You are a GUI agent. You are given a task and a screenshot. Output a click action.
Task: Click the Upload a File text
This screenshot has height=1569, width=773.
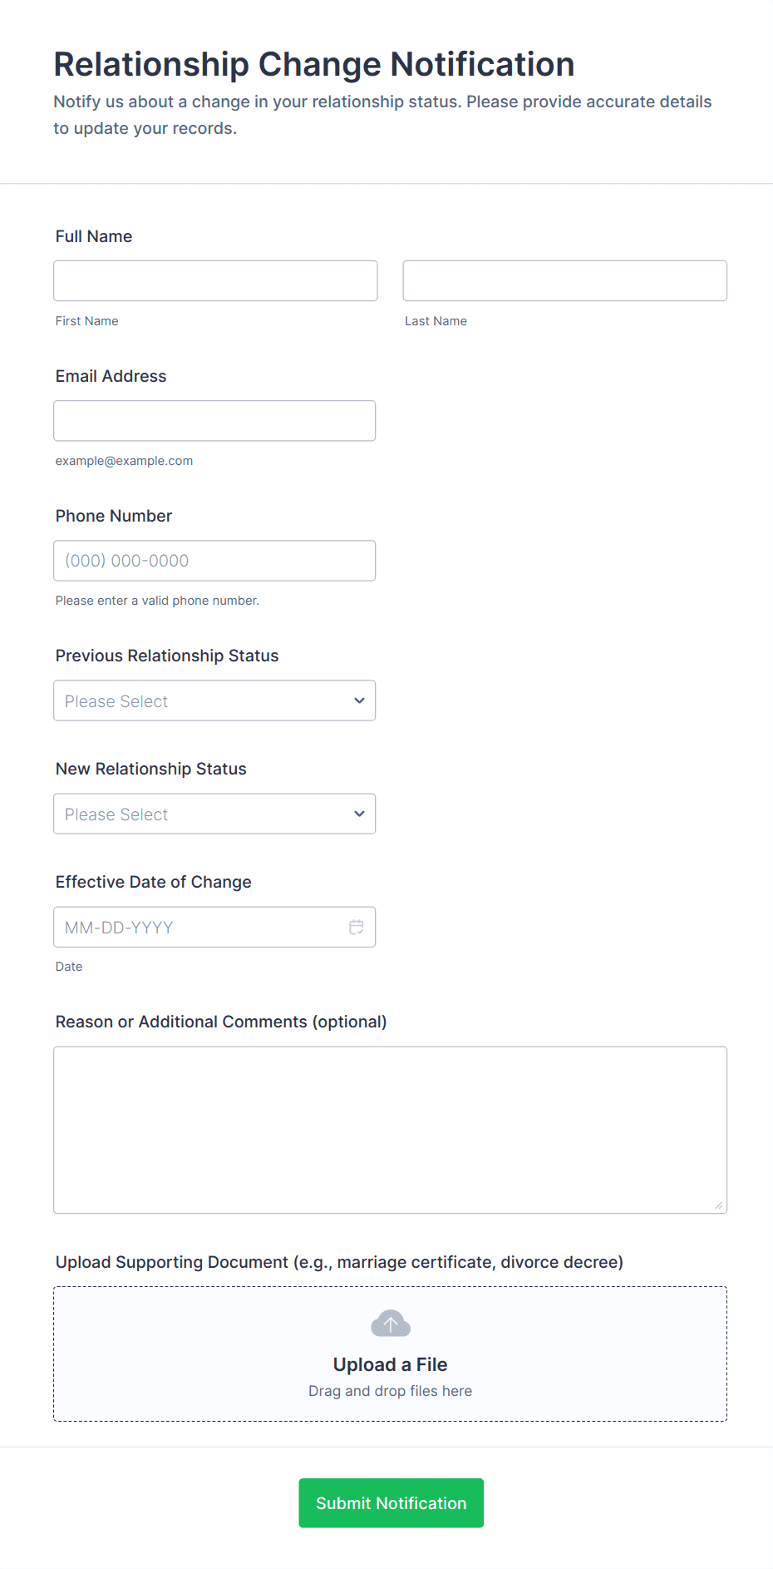pos(390,1364)
